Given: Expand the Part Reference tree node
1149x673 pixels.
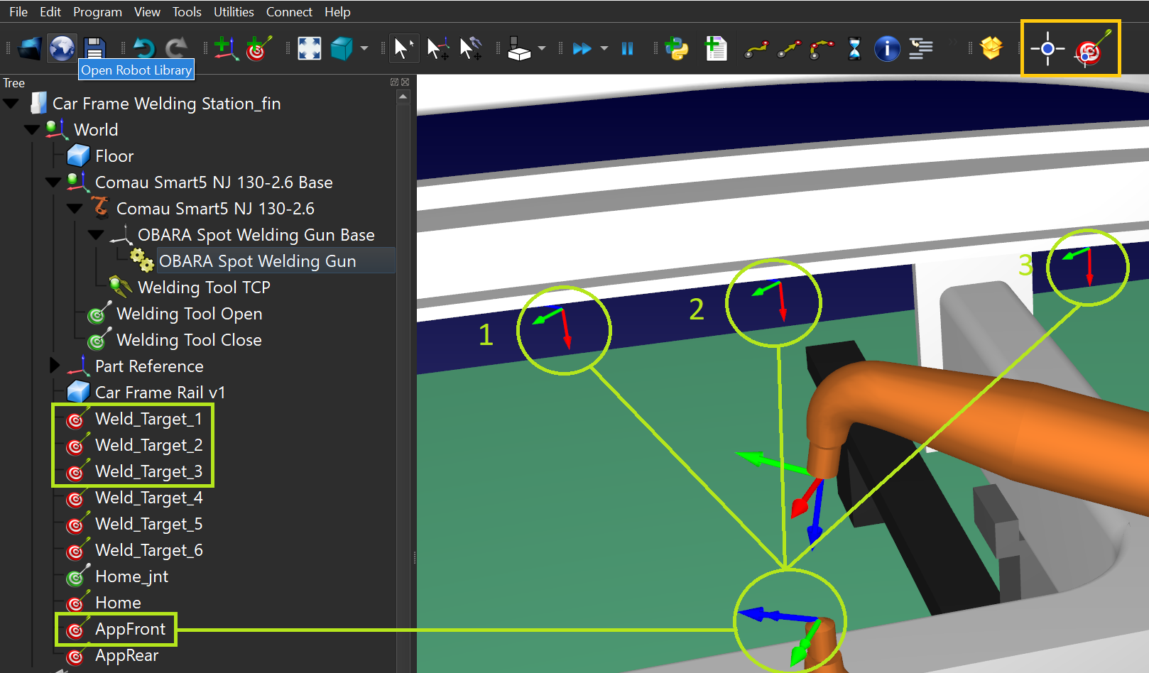Looking at the screenshot, I should pyautogui.click(x=55, y=366).
